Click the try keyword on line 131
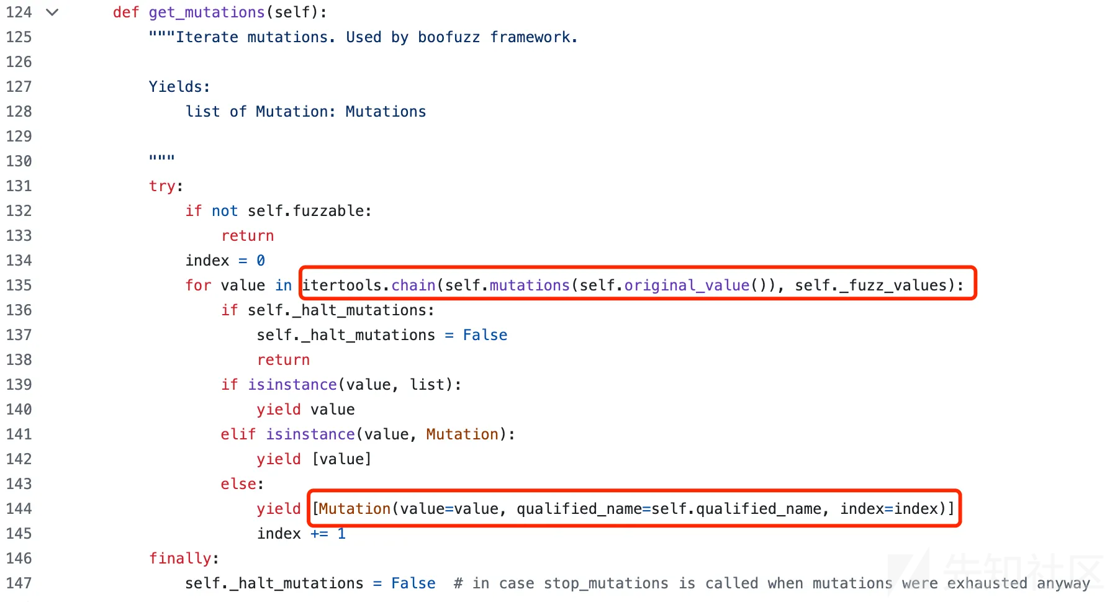This screenshot has width=1120, height=602. click(162, 186)
